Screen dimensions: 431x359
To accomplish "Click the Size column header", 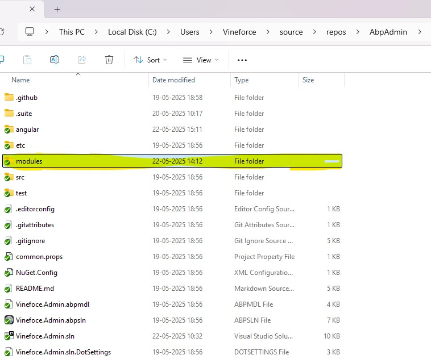I will pyautogui.click(x=308, y=80).
